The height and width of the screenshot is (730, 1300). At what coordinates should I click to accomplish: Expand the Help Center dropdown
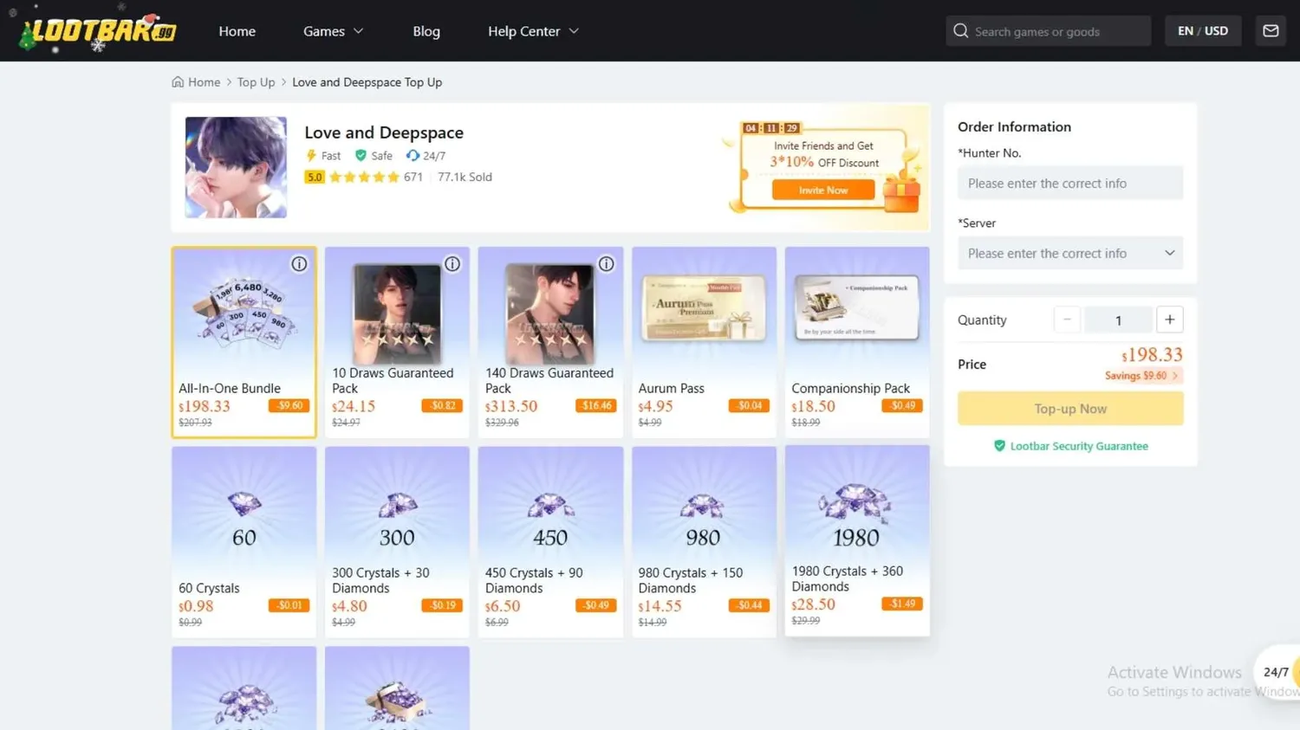point(532,31)
